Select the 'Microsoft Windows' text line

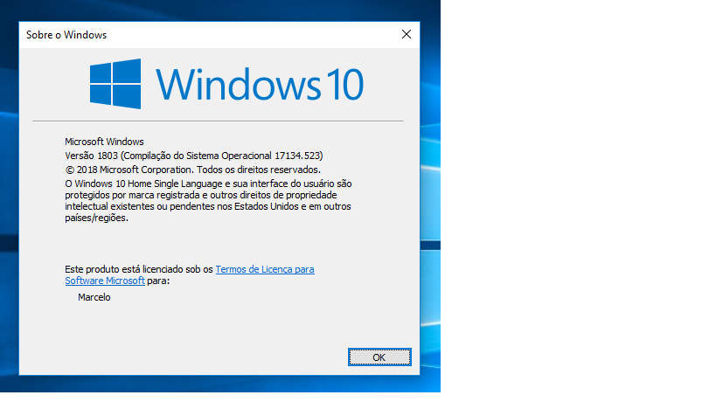click(104, 142)
